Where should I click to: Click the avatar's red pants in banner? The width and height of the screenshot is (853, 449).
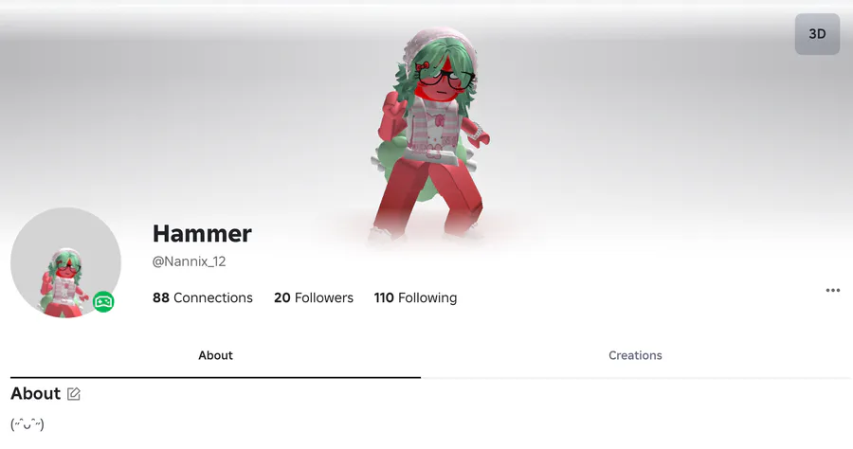pos(427,198)
